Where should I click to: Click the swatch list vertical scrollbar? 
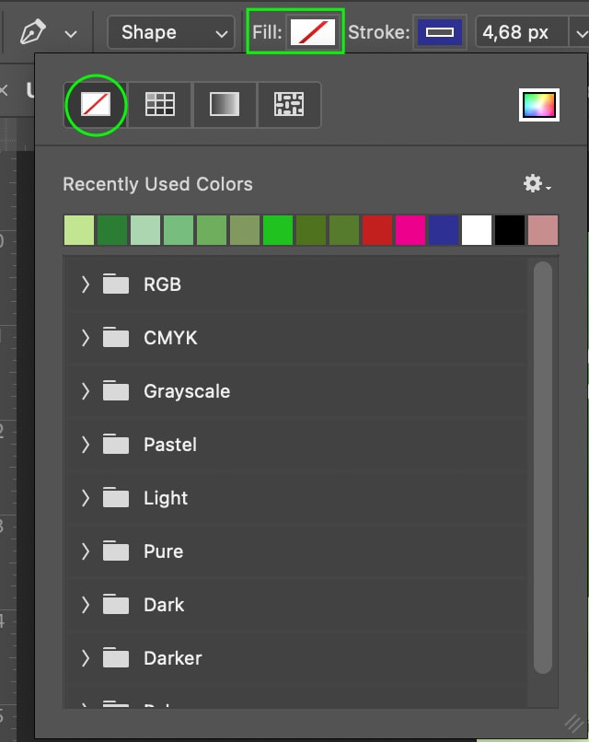click(x=543, y=468)
